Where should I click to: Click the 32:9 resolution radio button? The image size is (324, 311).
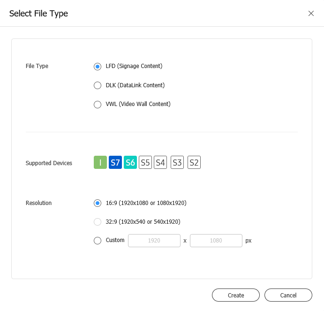coord(98,222)
